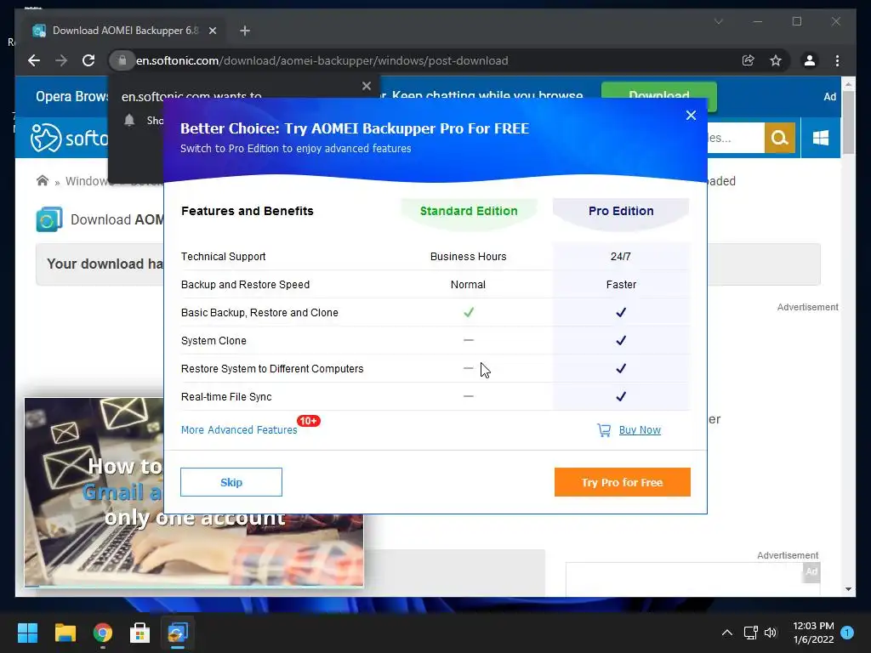
Task: Click the Technical Support row label
Action: pos(224,257)
